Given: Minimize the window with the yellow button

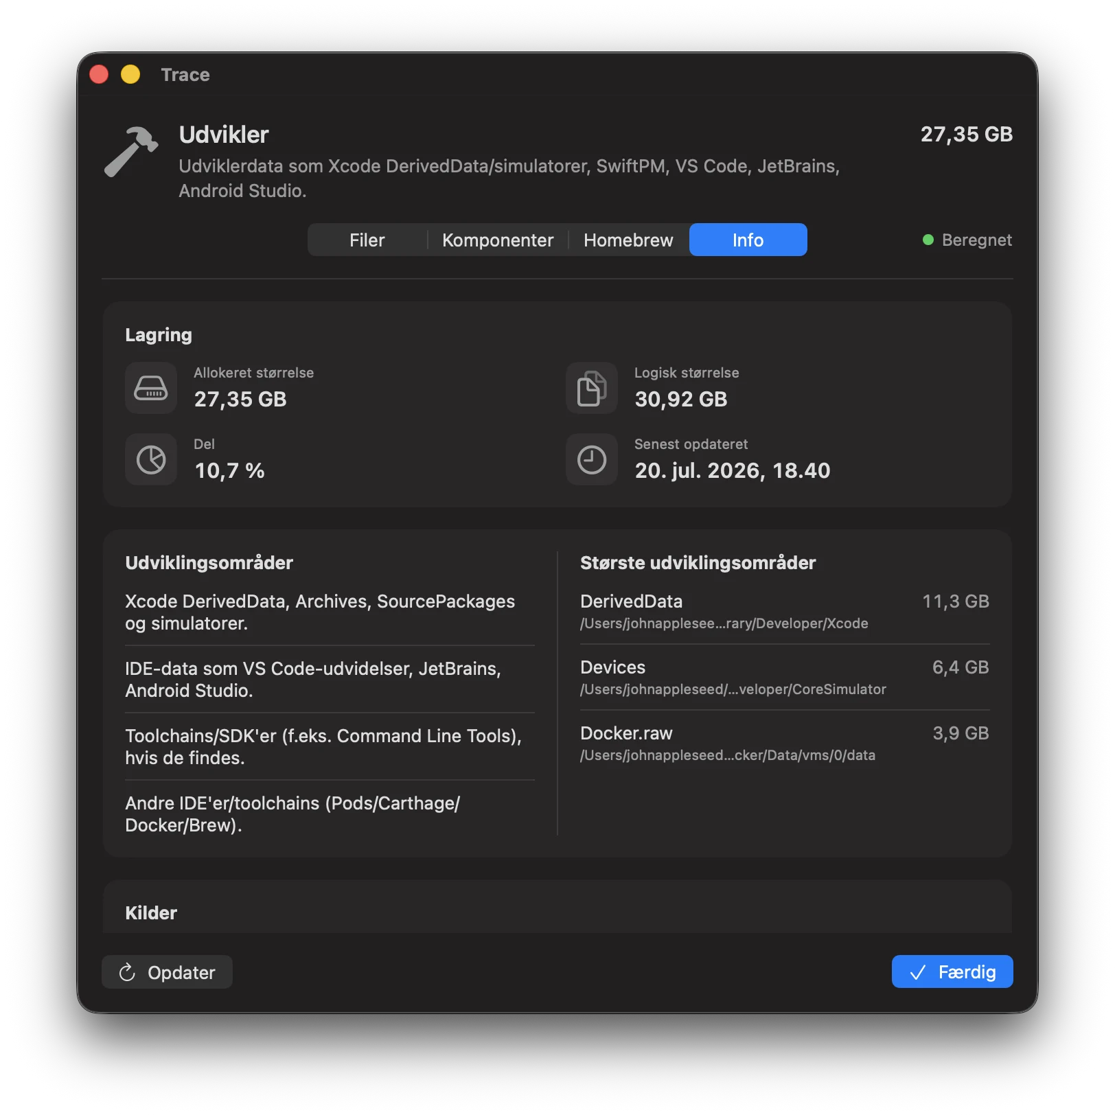Looking at the screenshot, I should [x=130, y=74].
